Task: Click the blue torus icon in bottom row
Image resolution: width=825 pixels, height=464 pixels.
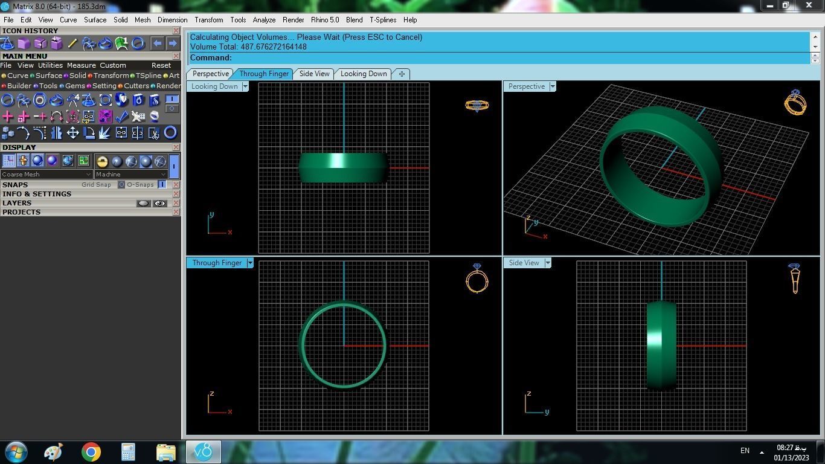Action: click(x=170, y=132)
